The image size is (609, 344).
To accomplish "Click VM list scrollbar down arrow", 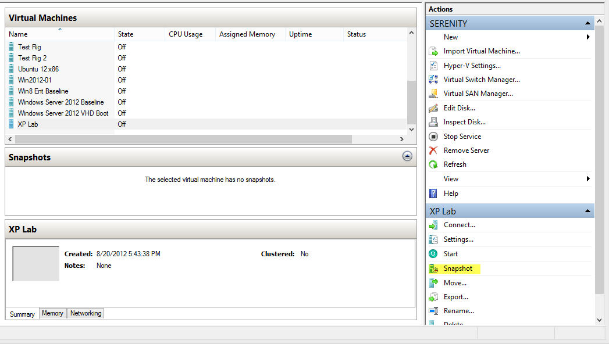I will pos(411,130).
